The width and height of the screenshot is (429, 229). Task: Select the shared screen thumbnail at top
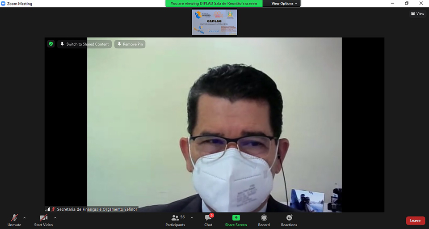click(214, 22)
